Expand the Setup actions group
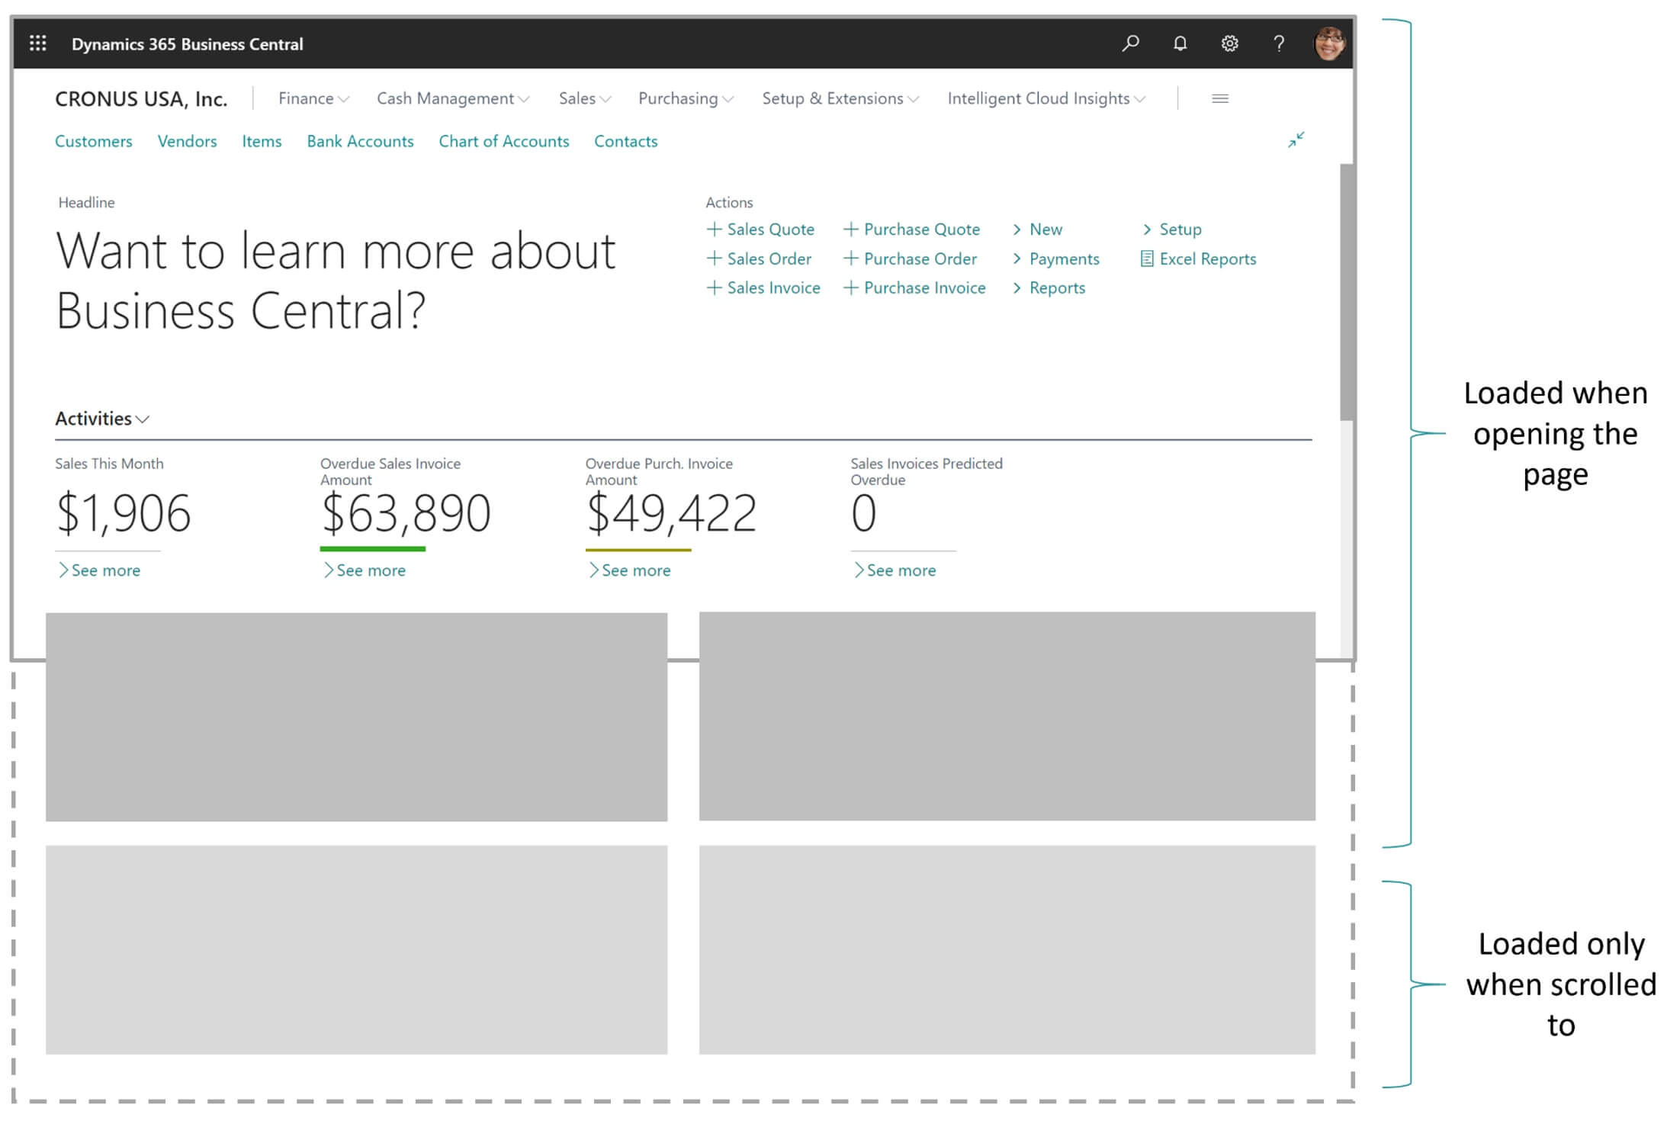1667x1124 pixels. pyautogui.click(x=1172, y=229)
